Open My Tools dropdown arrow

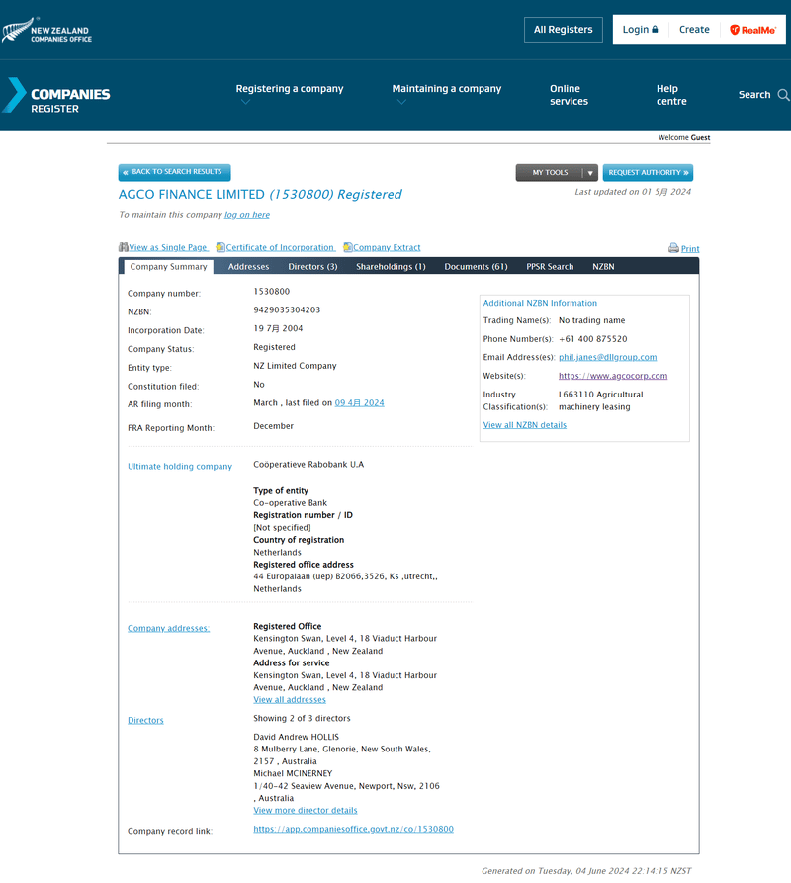pyautogui.click(x=590, y=173)
